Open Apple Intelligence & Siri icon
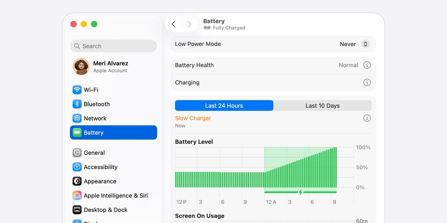447x223 pixels. pos(77,195)
